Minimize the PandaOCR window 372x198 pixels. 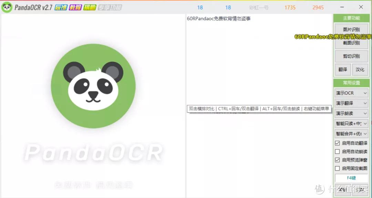(342, 7)
